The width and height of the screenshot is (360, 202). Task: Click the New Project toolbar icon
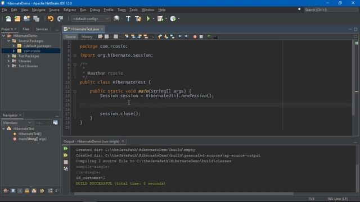point(17,19)
